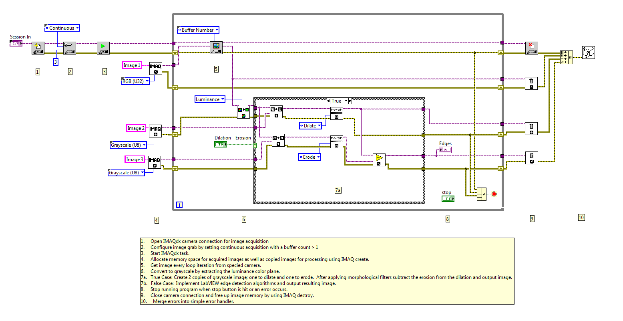623x321 pixels.
Task: Click the Dilation - Erosion boolean terminal
Action: (221, 144)
